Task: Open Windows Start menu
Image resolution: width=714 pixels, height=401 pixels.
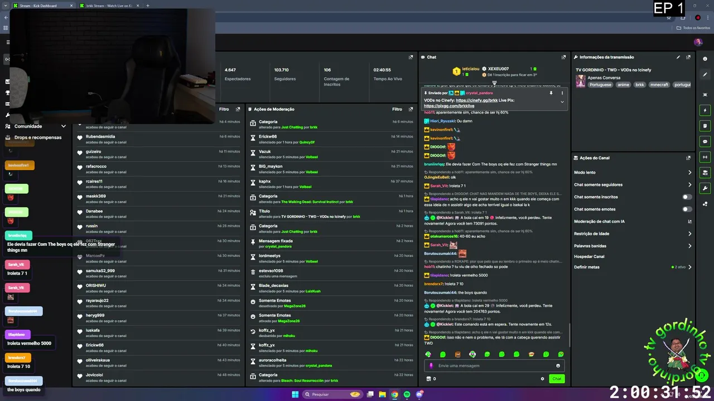Action: [295, 394]
